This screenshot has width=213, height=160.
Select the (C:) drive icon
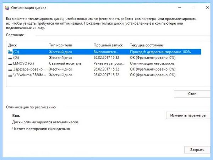click(x=10, y=52)
